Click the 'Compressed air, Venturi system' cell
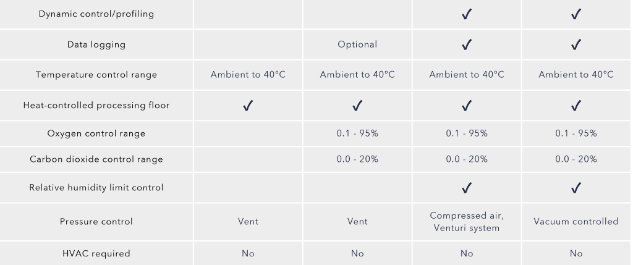This screenshot has width=633, height=265. pos(467,221)
